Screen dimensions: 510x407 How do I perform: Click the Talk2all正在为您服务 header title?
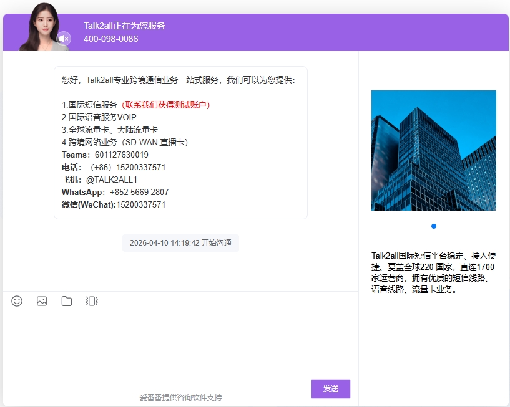point(124,26)
